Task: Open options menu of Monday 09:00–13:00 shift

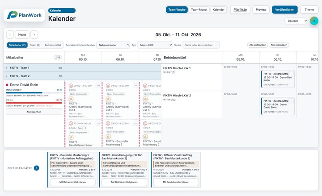Action: tap(98, 85)
